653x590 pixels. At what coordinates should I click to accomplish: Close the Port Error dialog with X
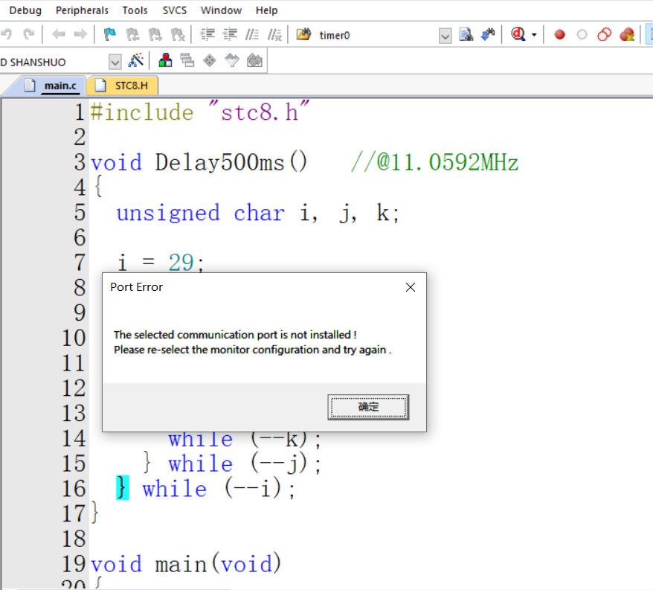pos(410,287)
